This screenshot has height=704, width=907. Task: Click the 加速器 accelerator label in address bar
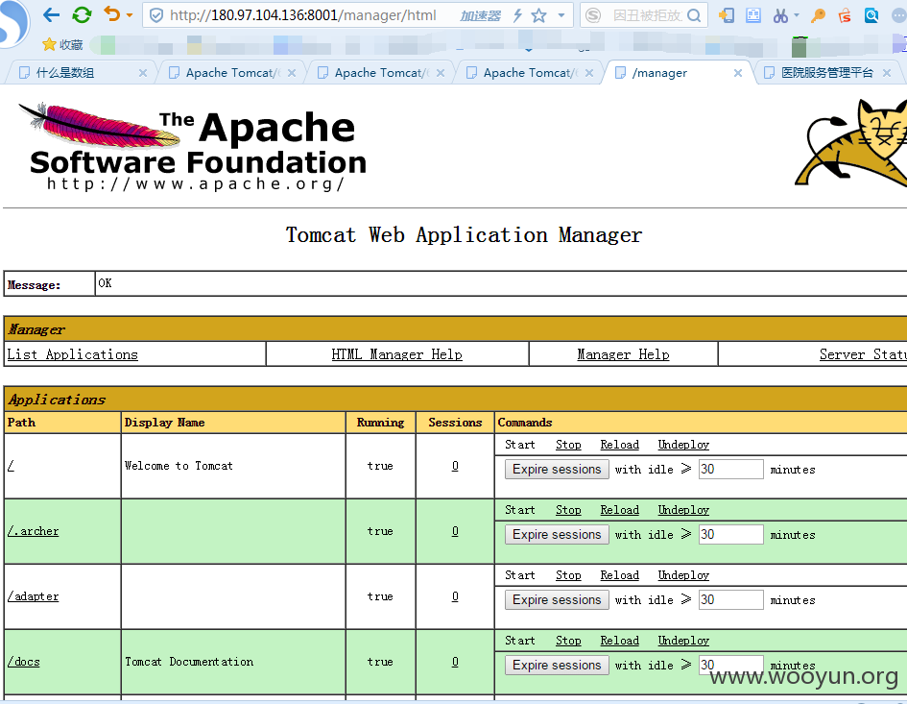[x=480, y=15]
